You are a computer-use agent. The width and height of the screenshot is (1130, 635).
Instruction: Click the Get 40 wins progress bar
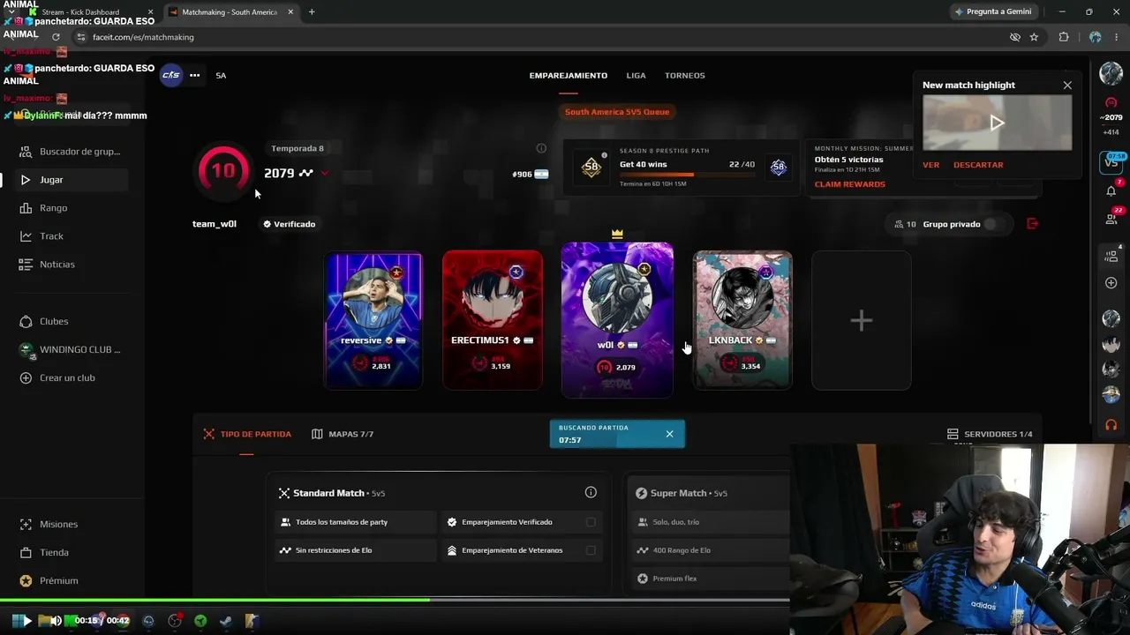click(687, 175)
